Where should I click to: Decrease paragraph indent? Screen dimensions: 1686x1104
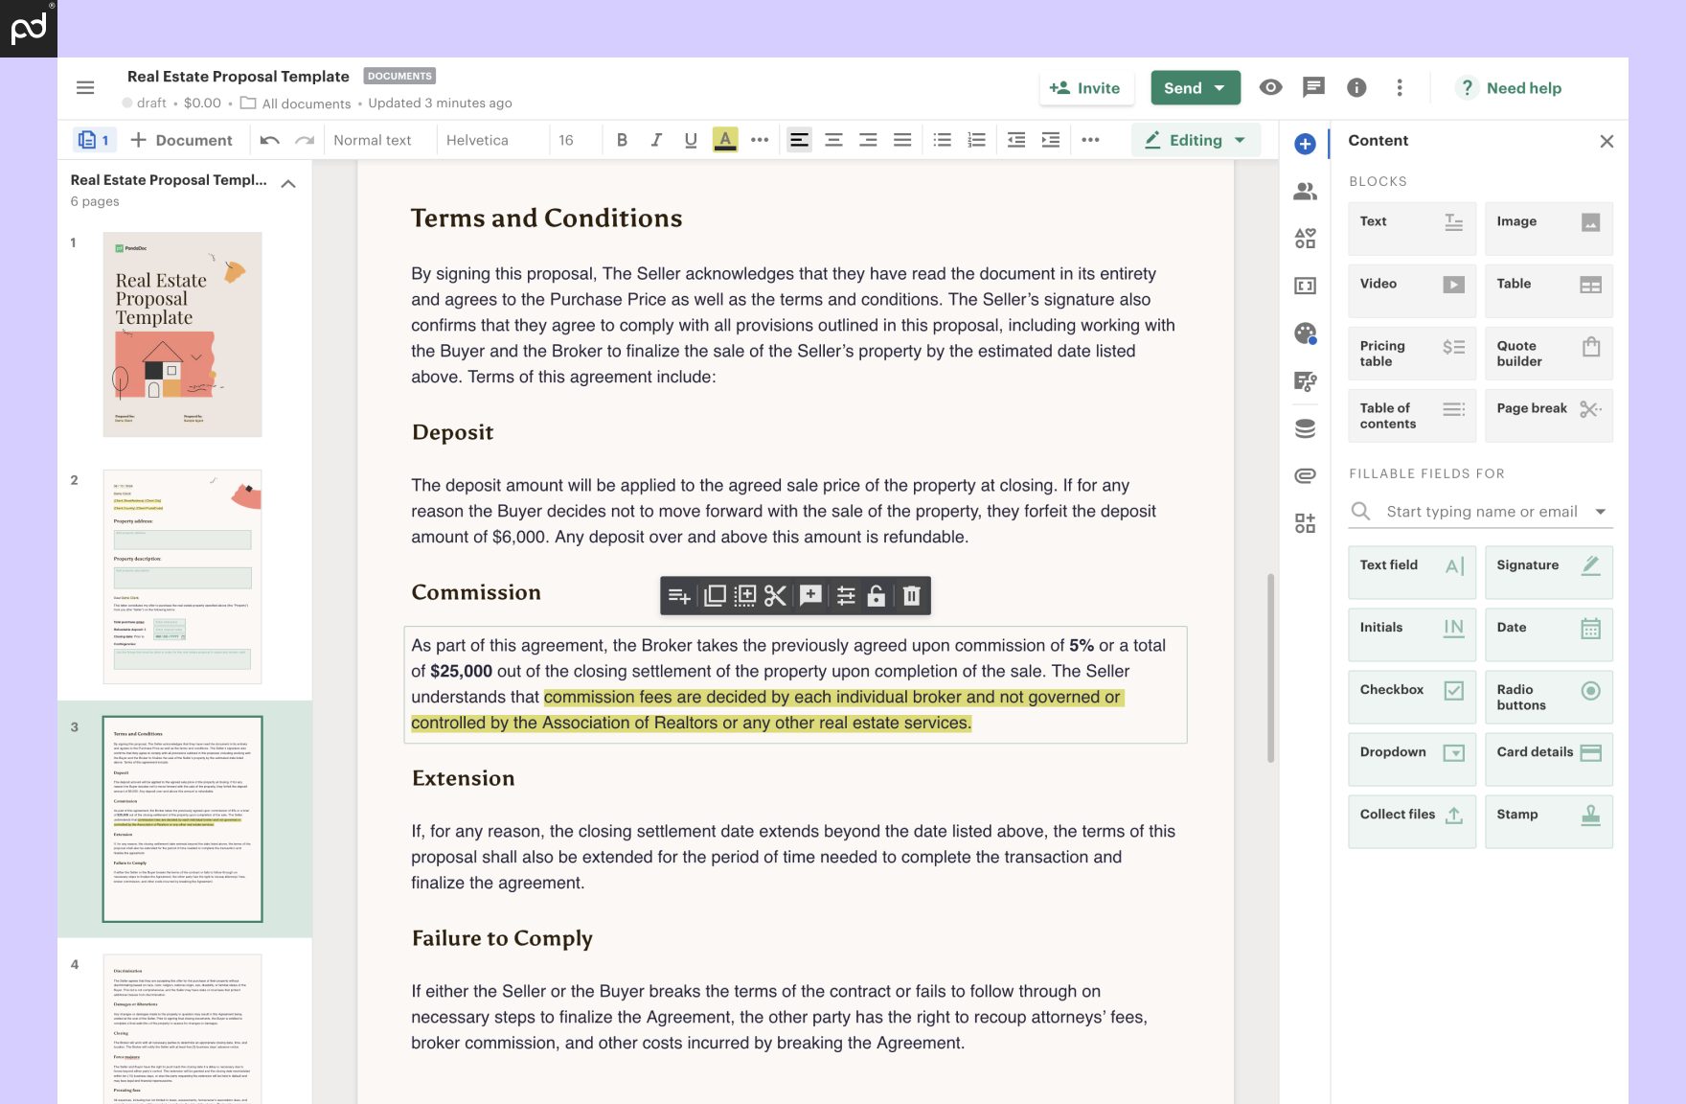pos(1016,140)
